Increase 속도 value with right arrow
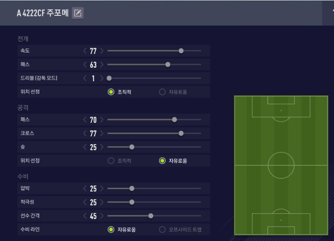 (102, 51)
